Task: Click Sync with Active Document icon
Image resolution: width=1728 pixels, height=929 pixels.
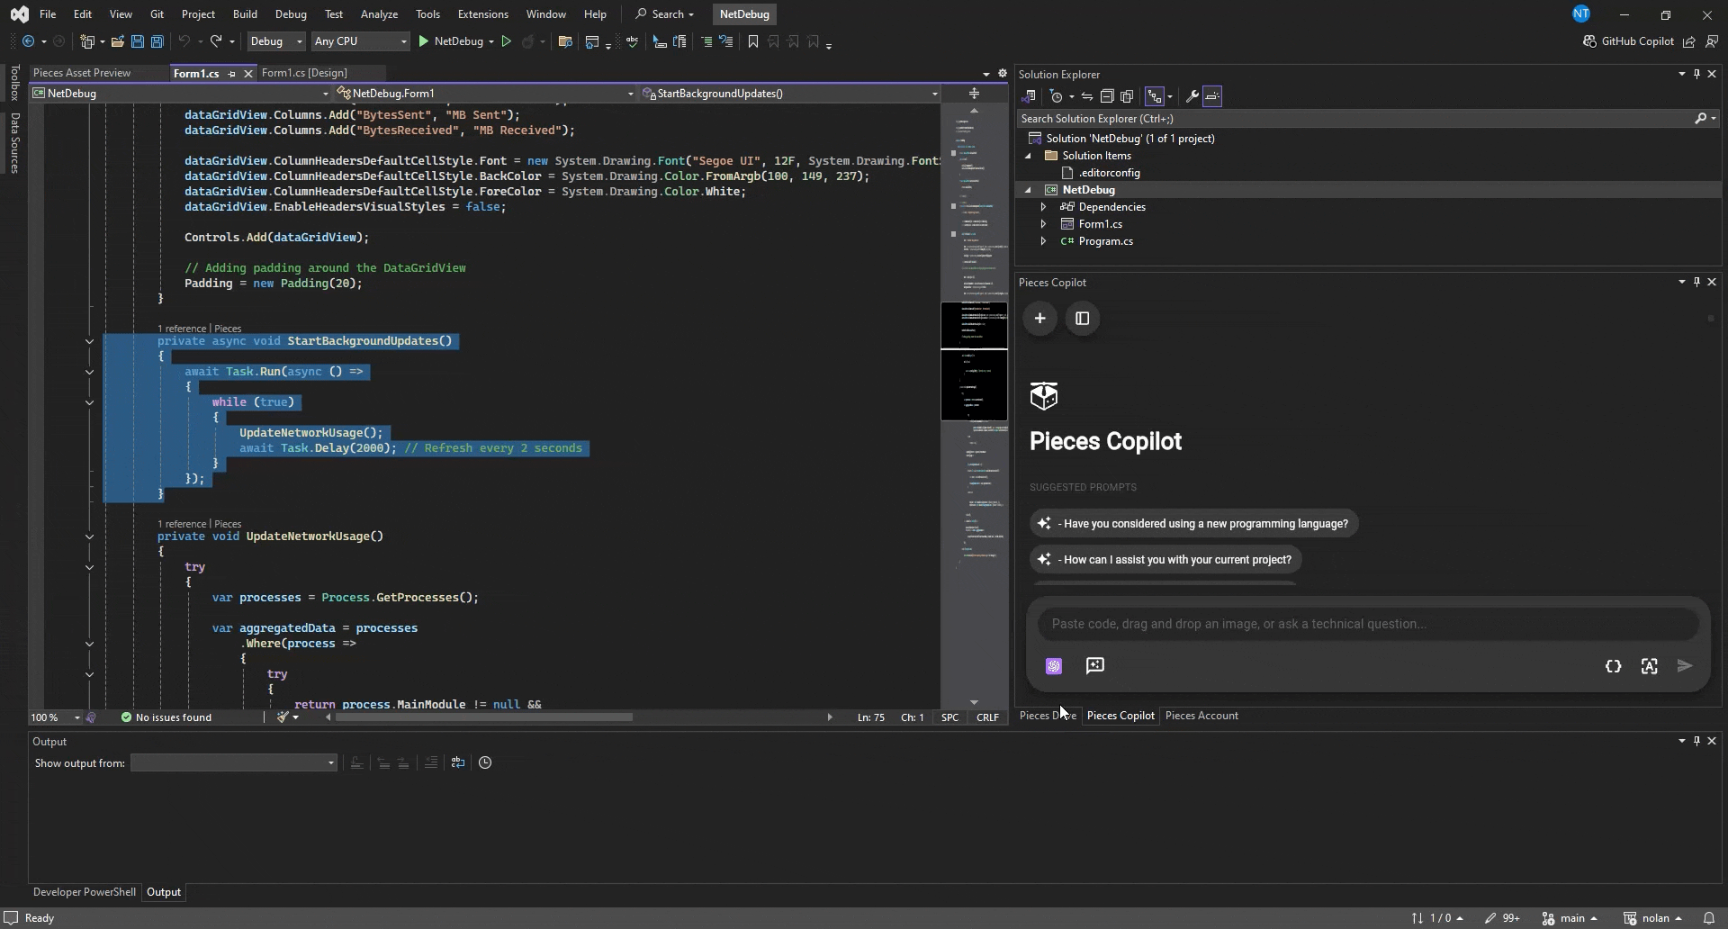Action: pyautogui.click(x=1087, y=96)
